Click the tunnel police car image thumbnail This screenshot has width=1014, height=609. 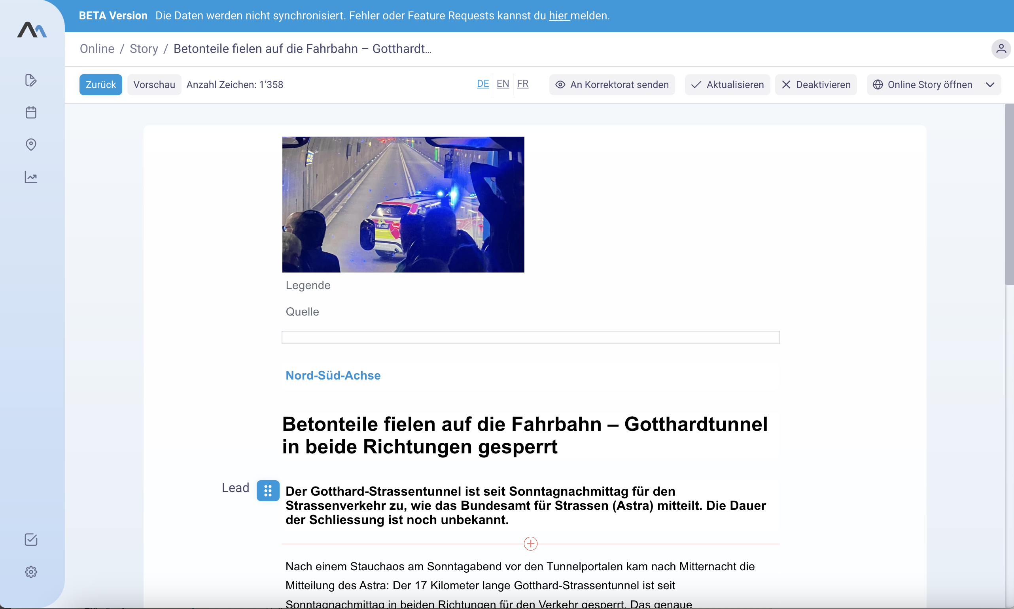pos(403,204)
